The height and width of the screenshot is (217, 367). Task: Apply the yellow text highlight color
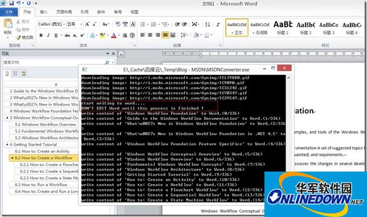102,35
